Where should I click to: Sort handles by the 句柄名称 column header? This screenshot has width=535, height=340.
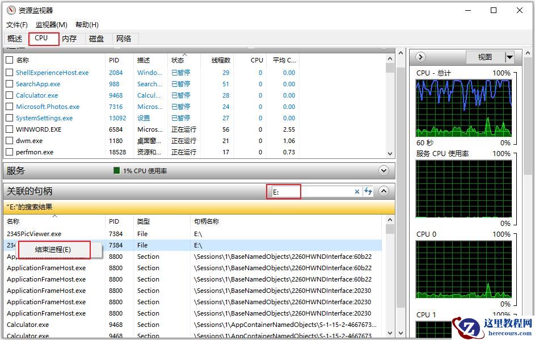pyautogui.click(x=208, y=221)
